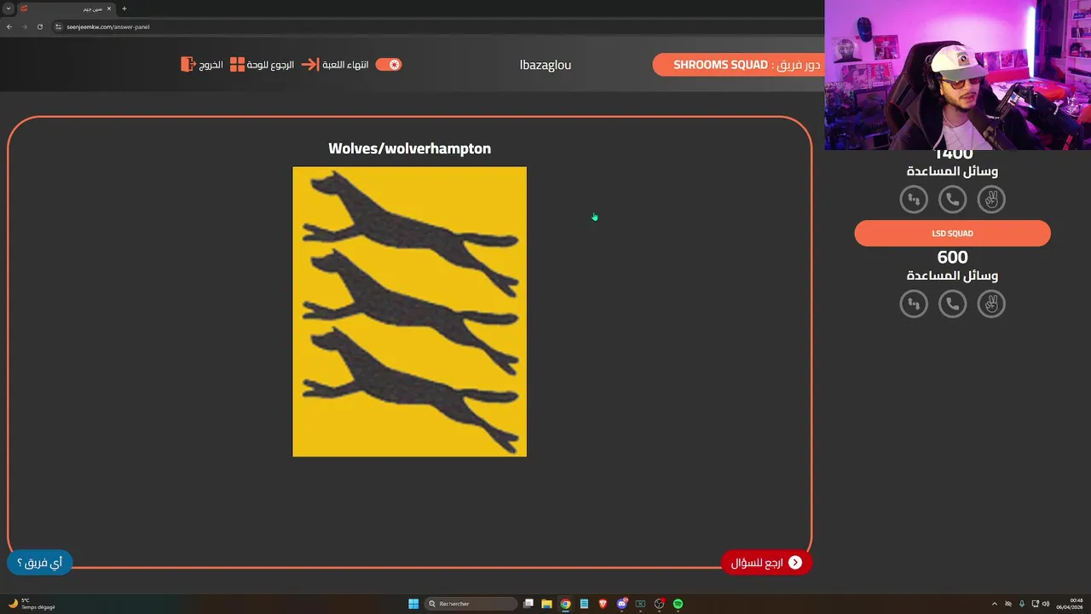
Task: Close the سين جيم browser tab
Action: click(109, 9)
